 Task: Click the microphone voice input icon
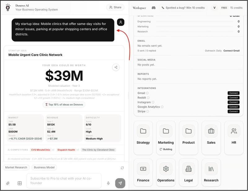click(x=108, y=183)
